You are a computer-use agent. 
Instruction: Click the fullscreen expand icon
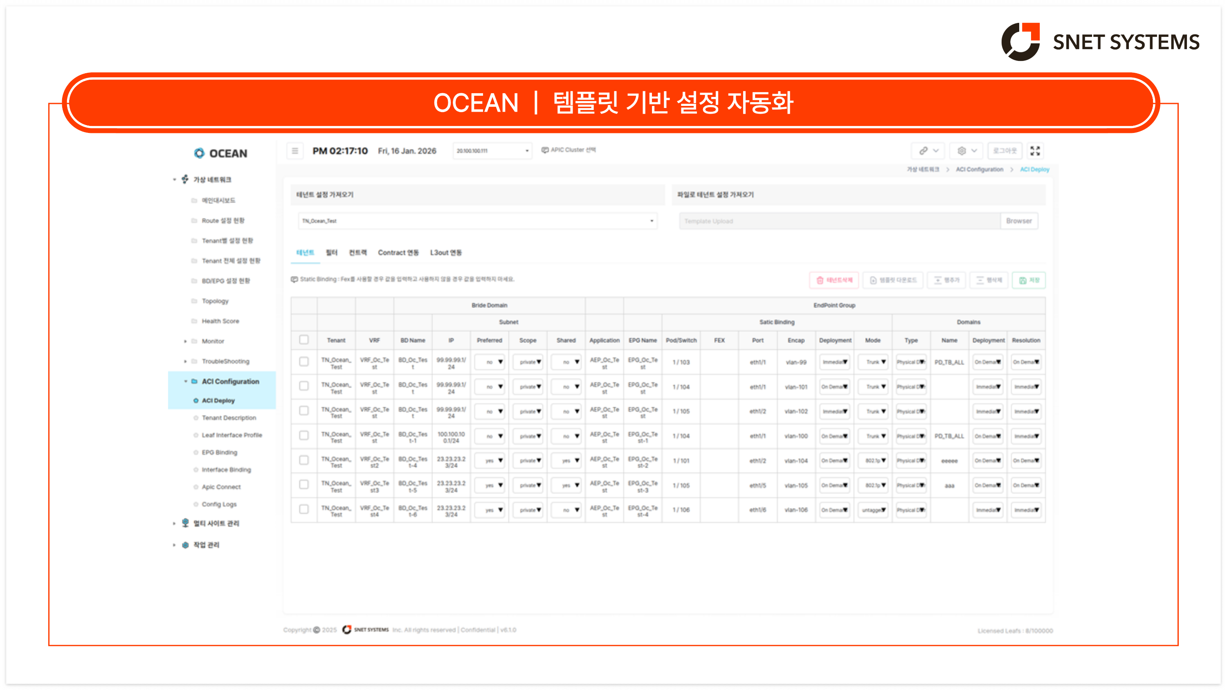click(1035, 151)
